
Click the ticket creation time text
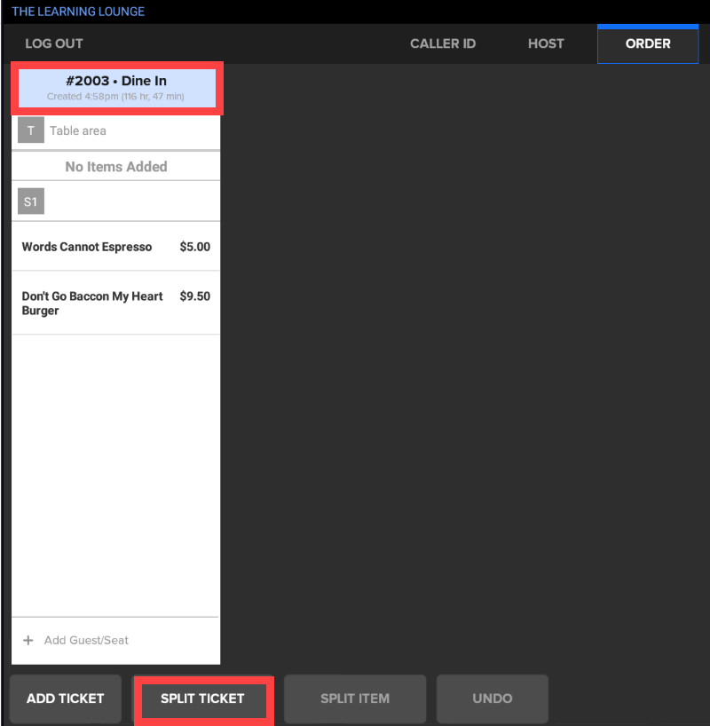click(x=117, y=97)
